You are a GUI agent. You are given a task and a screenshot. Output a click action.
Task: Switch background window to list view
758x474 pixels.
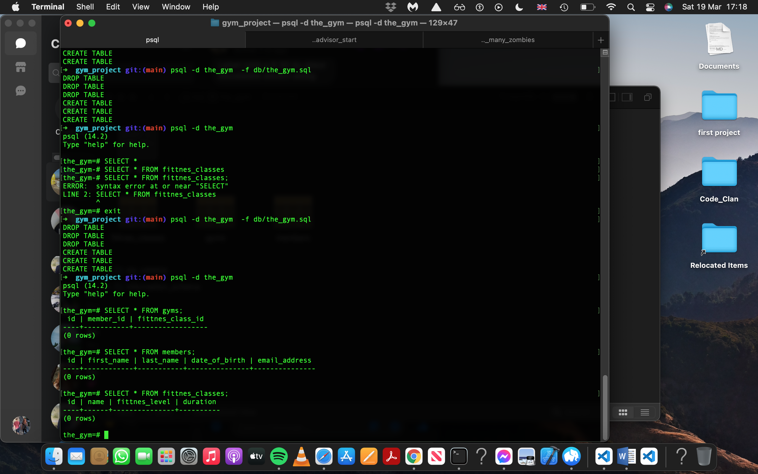tap(645, 412)
